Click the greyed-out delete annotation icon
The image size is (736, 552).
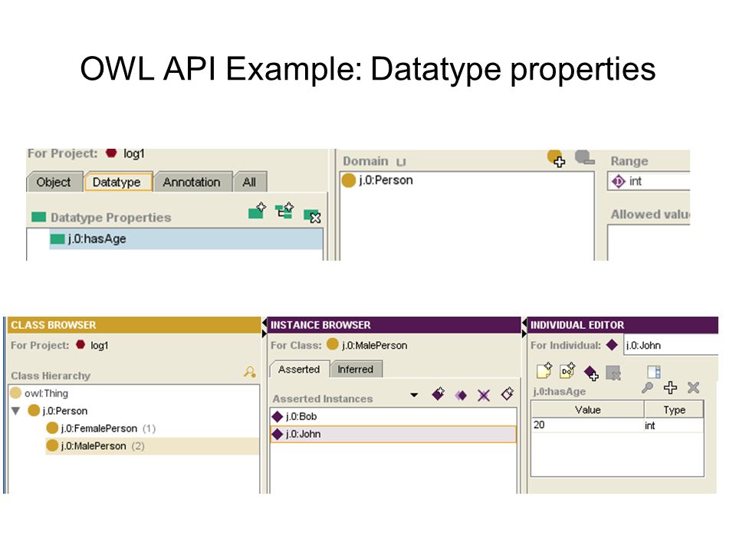(x=613, y=373)
